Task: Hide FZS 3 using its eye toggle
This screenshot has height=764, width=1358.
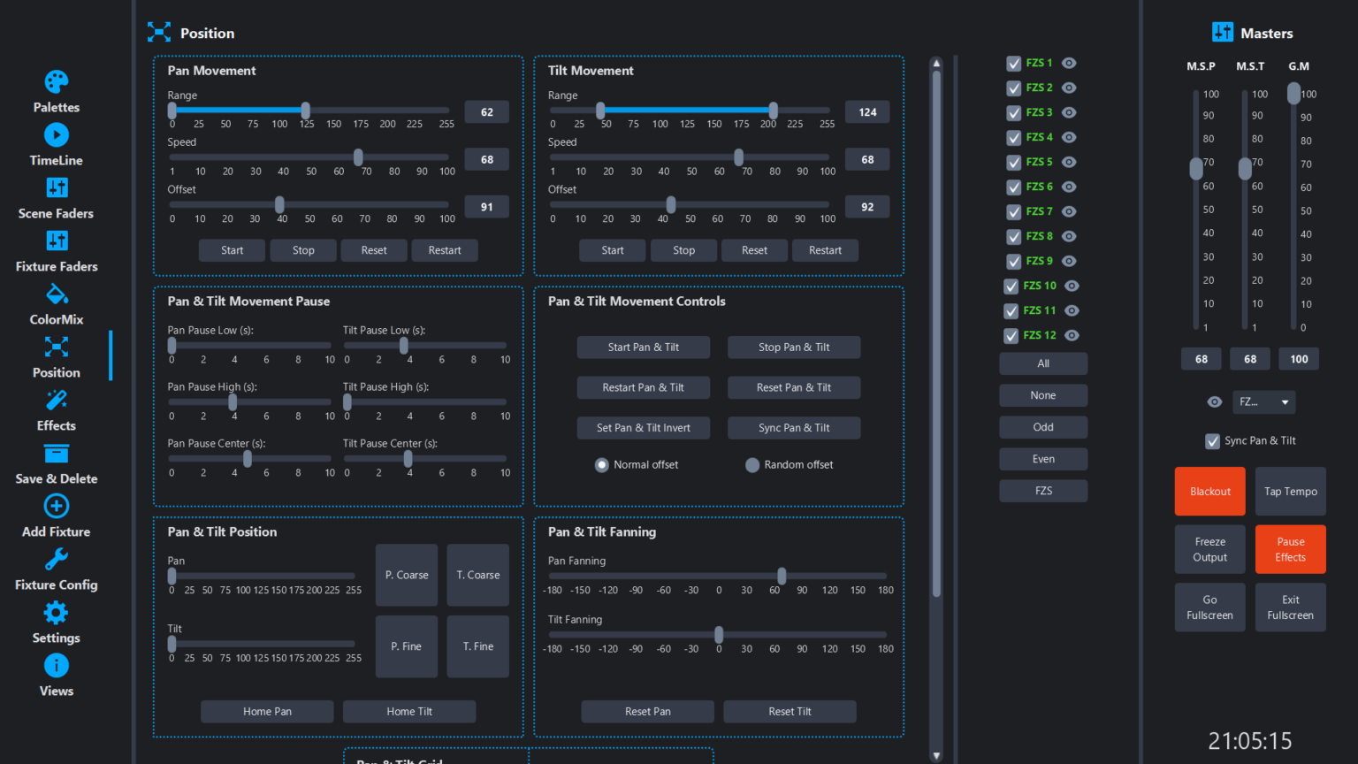Action: click(1069, 112)
